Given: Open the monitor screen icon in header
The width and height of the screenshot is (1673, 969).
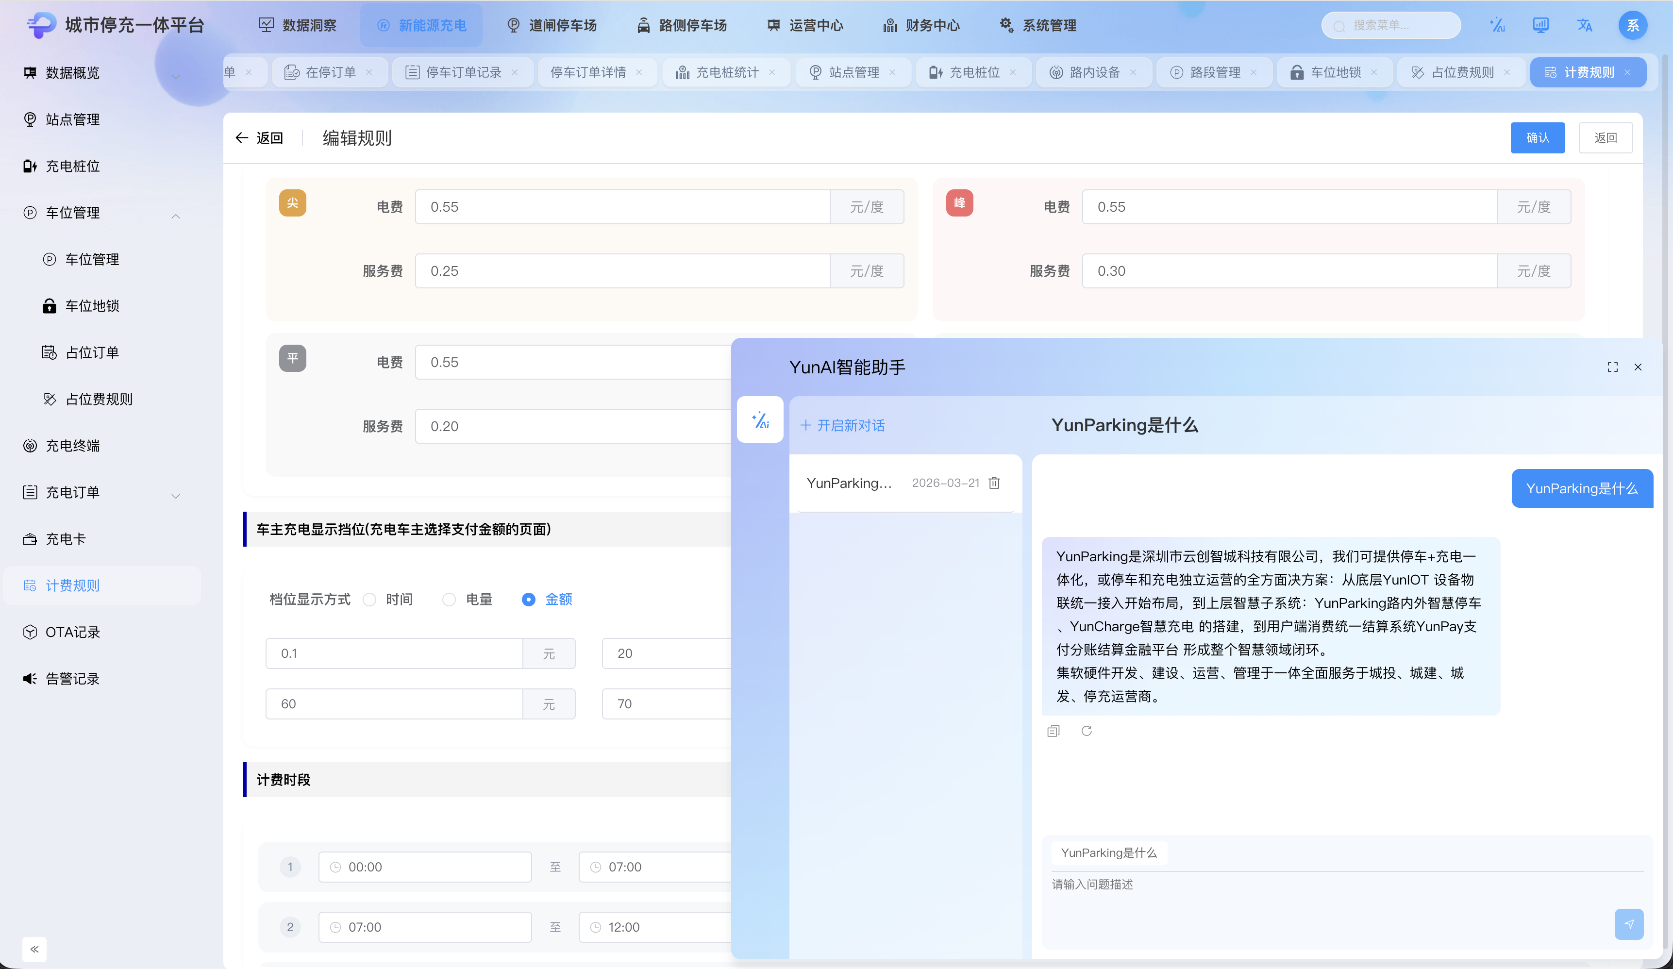Looking at the screenshot, I should tap(1540, 25).
